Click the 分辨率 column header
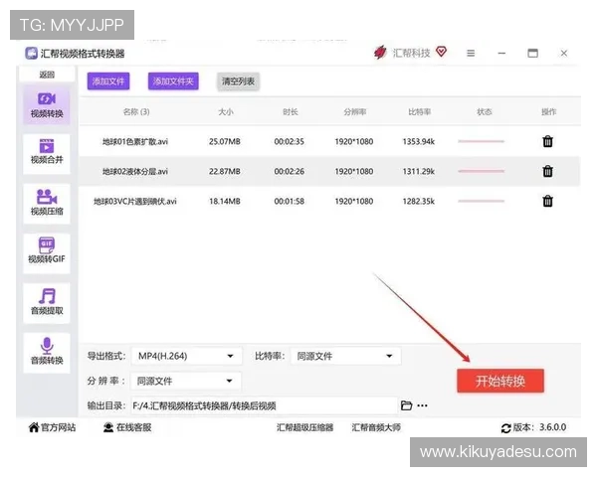Screen dimensions: 597x477 [355, 112]
